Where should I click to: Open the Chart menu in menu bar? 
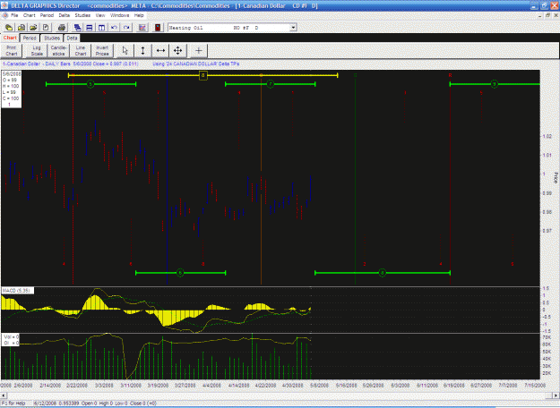pyautogui.click(x=30, y=15)
